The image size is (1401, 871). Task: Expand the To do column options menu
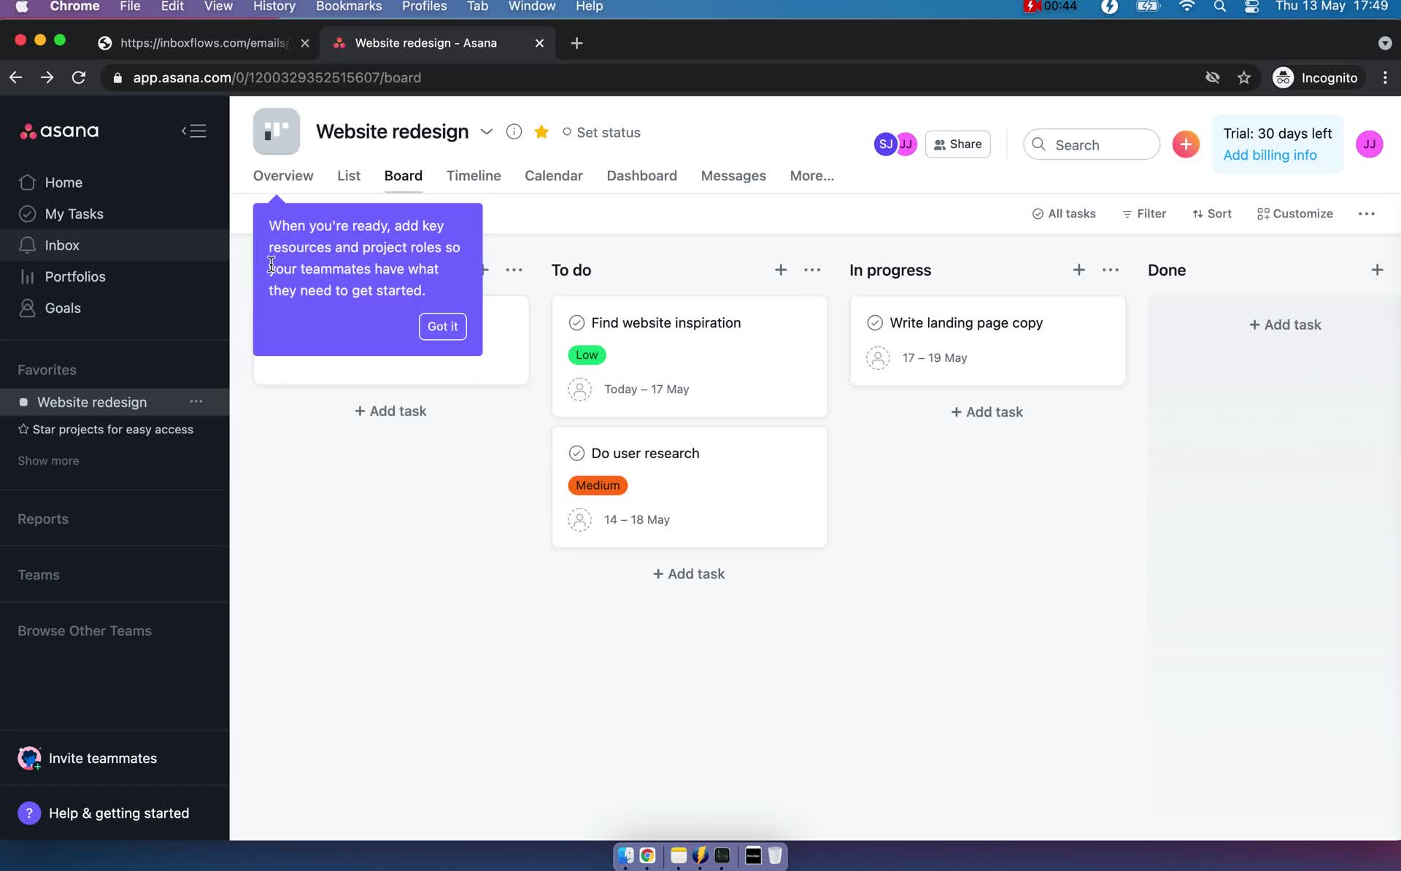pyautogui.click(x=813, y=269)
